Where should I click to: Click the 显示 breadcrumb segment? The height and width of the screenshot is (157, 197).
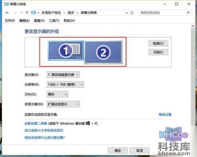click(71, 13)
